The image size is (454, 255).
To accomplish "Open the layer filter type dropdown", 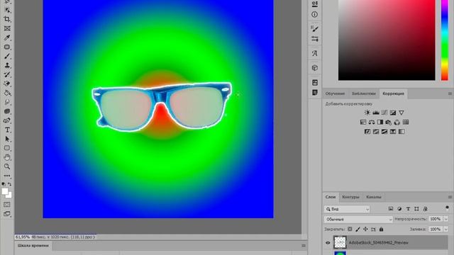I will pos(347,209).
